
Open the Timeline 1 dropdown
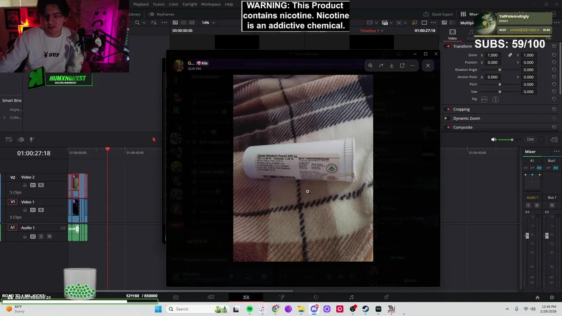[371, 31]
